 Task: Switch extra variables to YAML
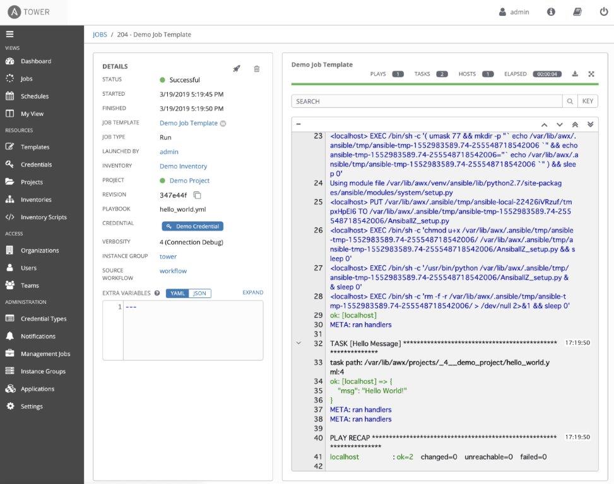click(x=177, y=293)
